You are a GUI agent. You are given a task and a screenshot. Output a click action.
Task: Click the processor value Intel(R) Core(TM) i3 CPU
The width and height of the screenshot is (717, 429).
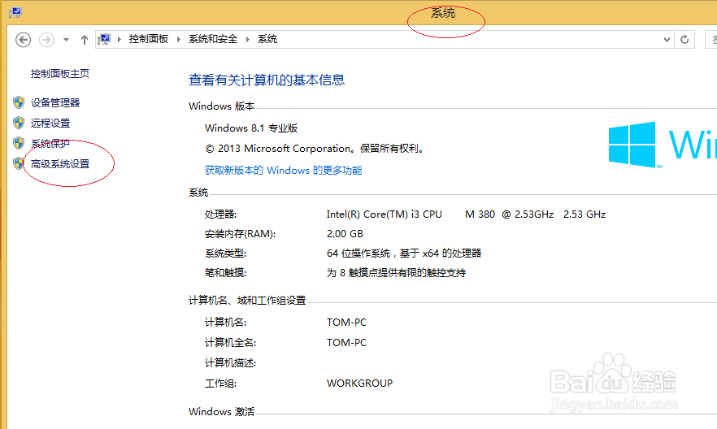[384, 214]
